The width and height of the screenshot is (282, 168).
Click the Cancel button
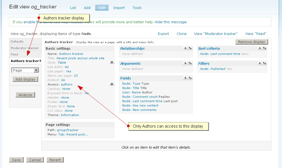(35, 160)
